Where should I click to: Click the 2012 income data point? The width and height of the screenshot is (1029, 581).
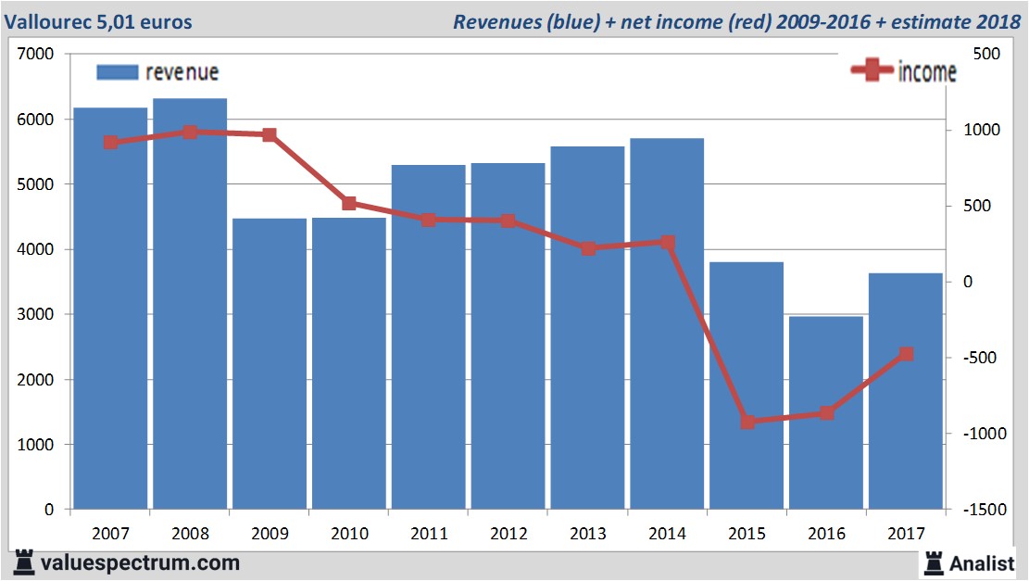pyautogui.click(x=508, y=221)
